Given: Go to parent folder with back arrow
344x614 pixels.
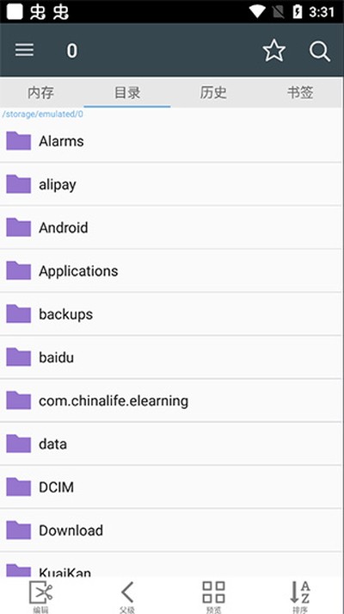Looking at the screenshot, I should 127,592.
